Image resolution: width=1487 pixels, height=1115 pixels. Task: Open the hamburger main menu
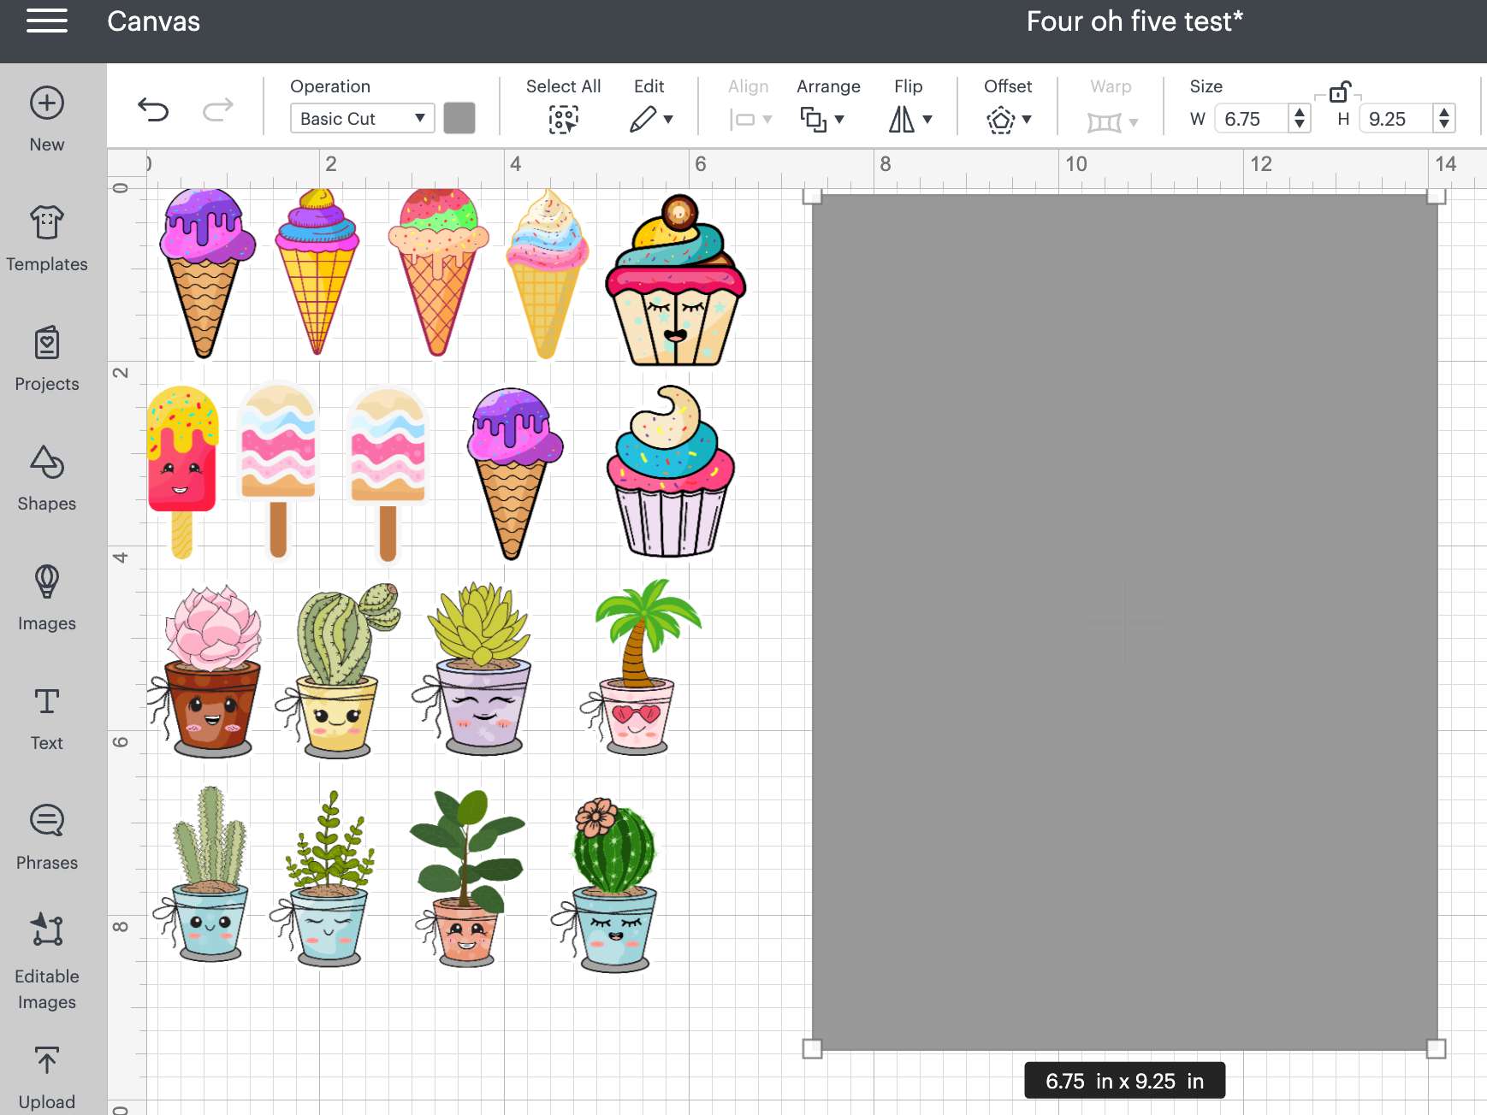coord(47,21)
